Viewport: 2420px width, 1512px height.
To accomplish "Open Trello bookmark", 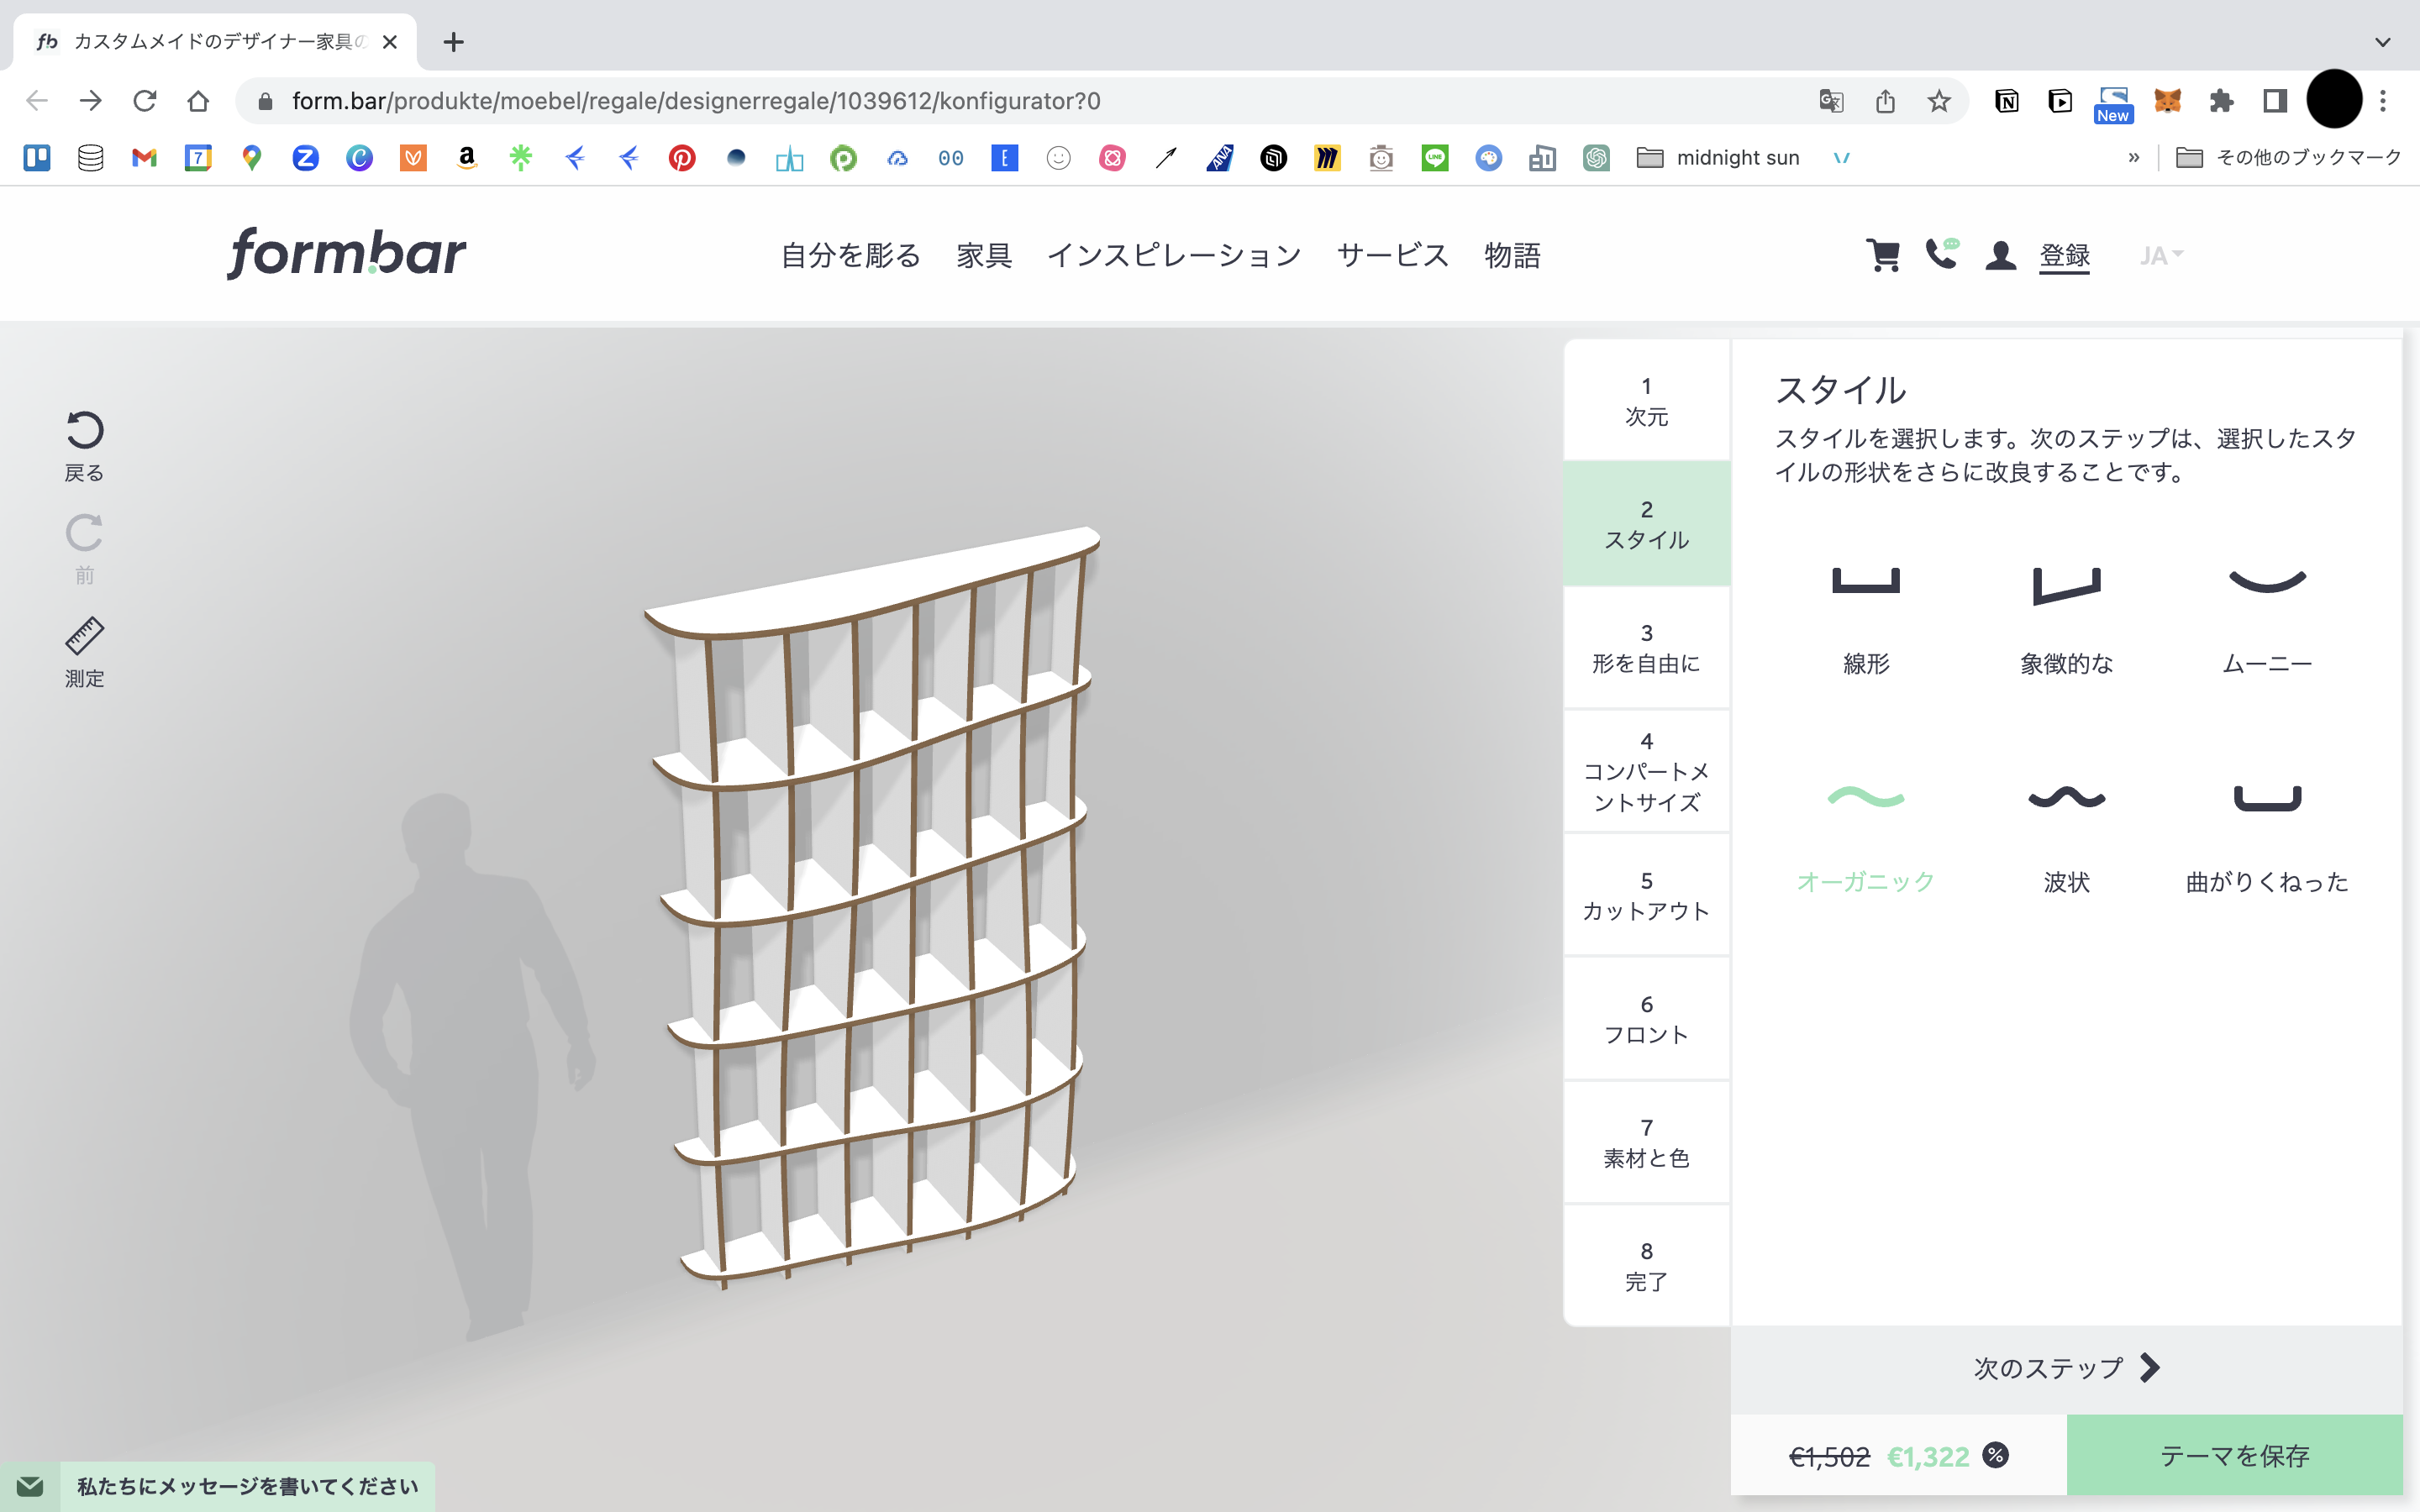I will tap(37, 157).
